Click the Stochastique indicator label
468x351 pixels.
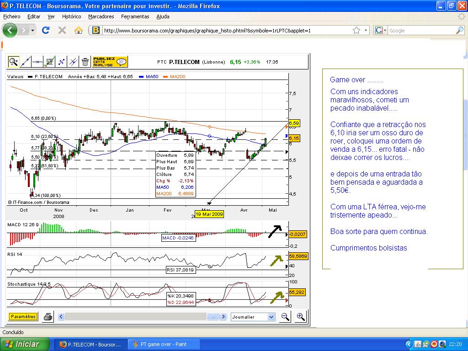(29, 284)
